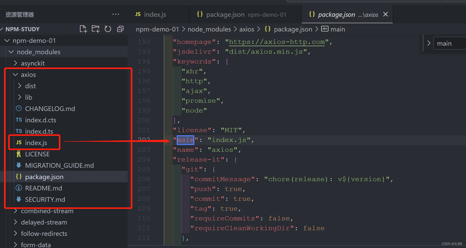Viewport: 466px width, 248px height.
Task: Close the axios package.json editor tab
Action: coord(386,14)
